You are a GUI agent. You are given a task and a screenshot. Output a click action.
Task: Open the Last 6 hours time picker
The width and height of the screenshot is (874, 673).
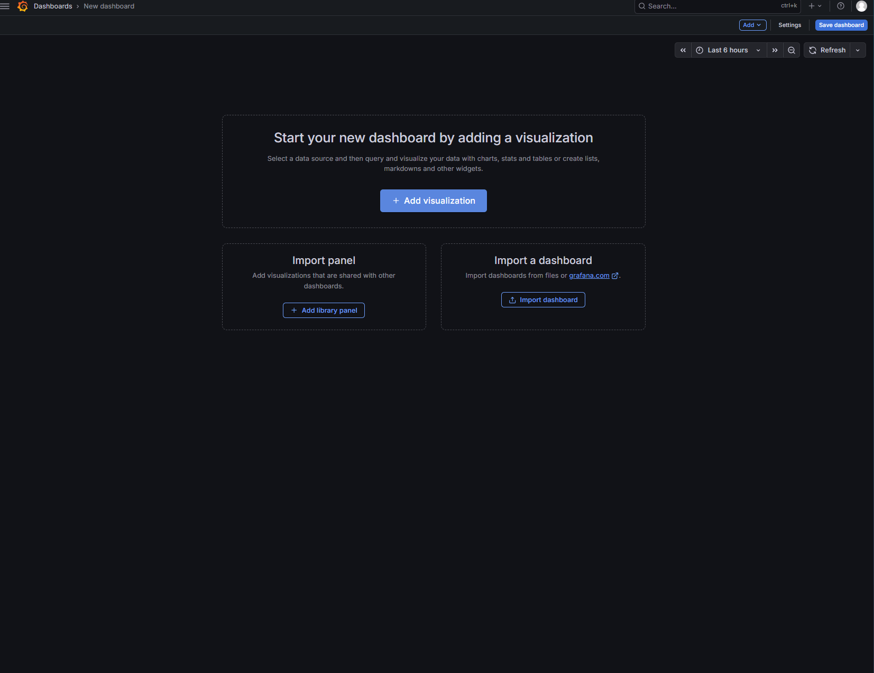pos(729,50)
